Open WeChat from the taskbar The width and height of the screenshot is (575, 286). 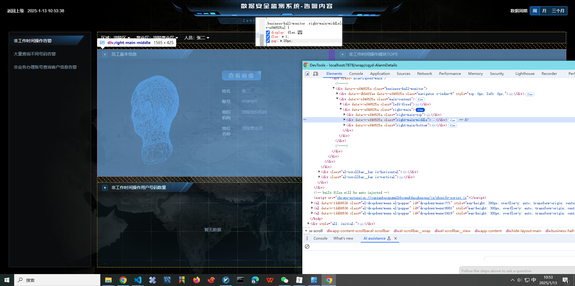(x=285, y=280)
